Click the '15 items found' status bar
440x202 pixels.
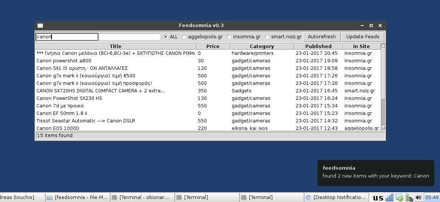[210, 136]
